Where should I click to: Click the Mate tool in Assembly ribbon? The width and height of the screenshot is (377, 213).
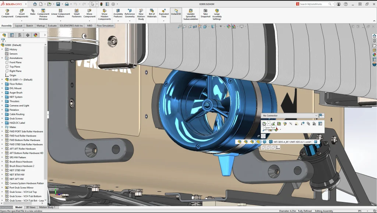point(33,12)
